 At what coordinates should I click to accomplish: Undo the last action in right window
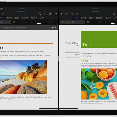[72, 14]
